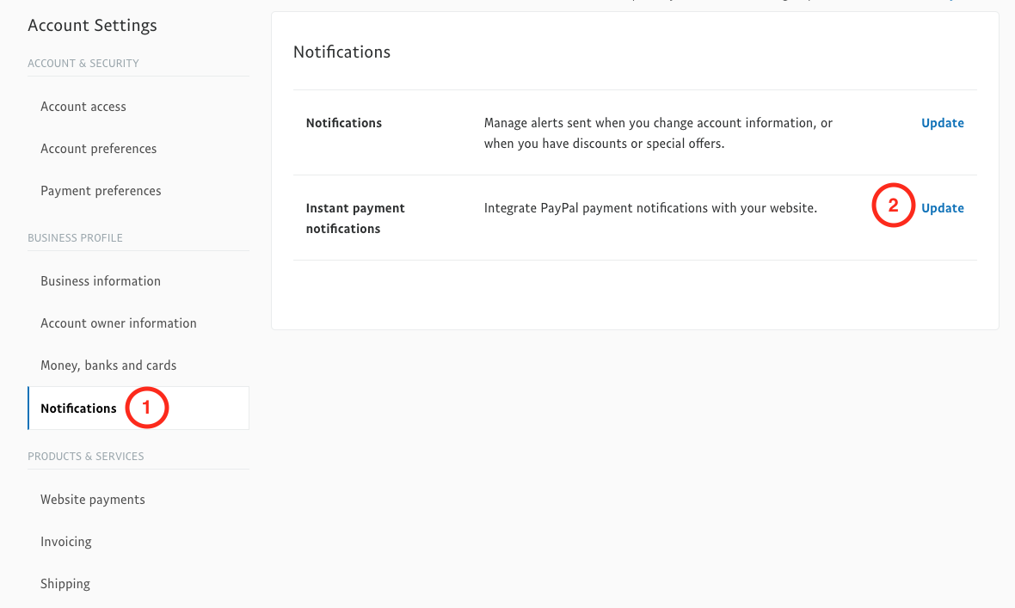Select the highlighted Notifications sidebar item
1015x608 pixels.
(x=78, y=408)
